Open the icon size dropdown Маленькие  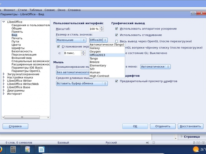click(x=71, y=40)
